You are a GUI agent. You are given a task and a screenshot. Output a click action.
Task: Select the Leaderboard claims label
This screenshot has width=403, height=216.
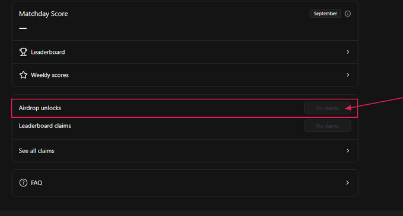44,125
